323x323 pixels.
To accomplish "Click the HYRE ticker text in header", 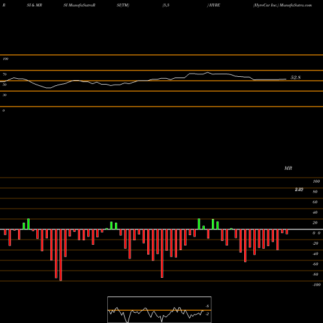I will [x=214, y=5].
